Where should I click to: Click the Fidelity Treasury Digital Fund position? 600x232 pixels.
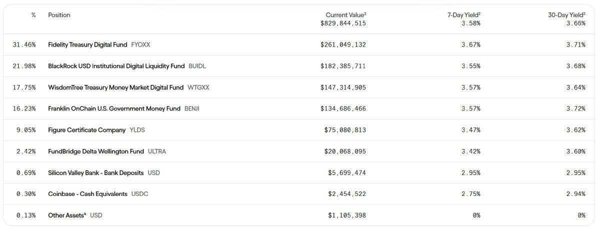87,45
